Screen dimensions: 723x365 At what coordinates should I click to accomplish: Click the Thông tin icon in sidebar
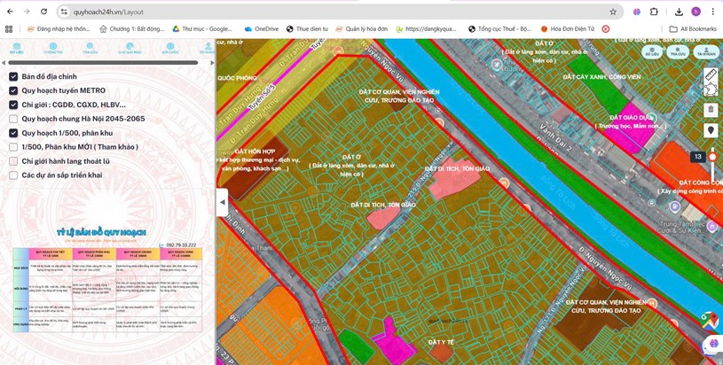pyautogui.click(x=53, y=48)
